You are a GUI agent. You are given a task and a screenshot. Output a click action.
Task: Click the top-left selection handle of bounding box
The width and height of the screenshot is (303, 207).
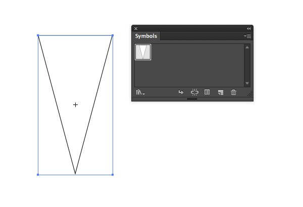[38, 35]
